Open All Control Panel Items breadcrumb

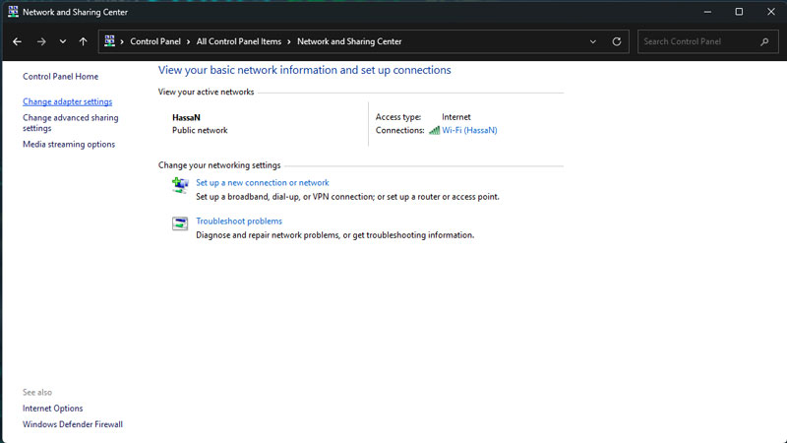[x=239, y=41]
